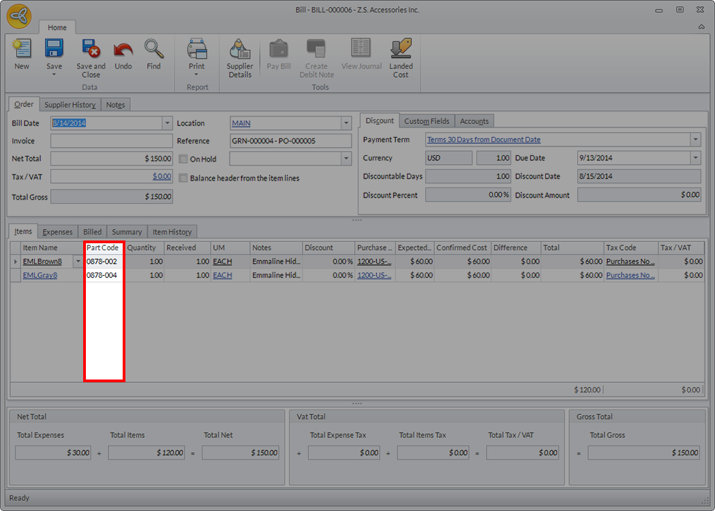Click the Landed Cost icon

[401, 50]
